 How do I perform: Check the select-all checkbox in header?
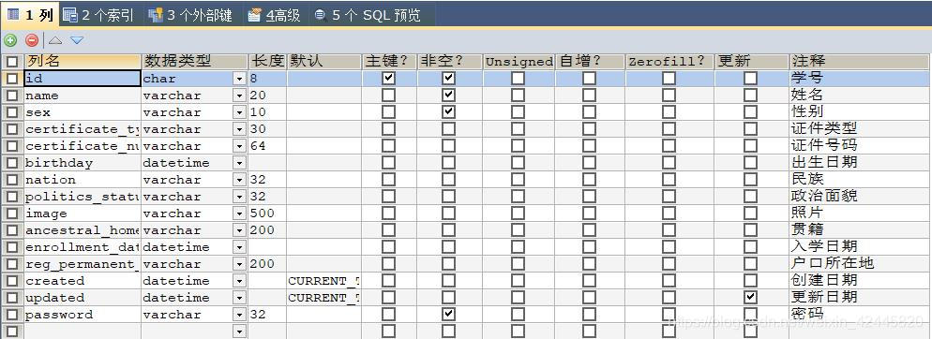click(12, 61)
